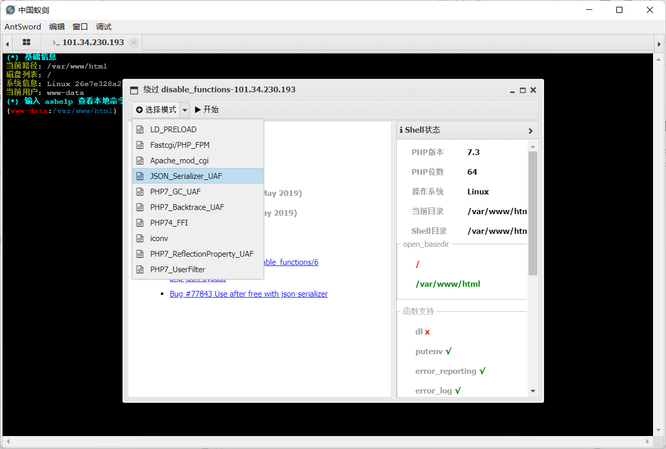This screenshot has height=449, width=666.
Task: Choose Fastcgi/PHP_FPM mode from the list
Action: coord(198,145)
